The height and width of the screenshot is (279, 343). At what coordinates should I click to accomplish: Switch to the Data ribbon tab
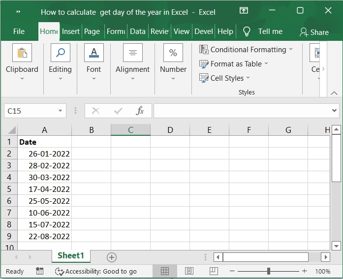[137, 31]
